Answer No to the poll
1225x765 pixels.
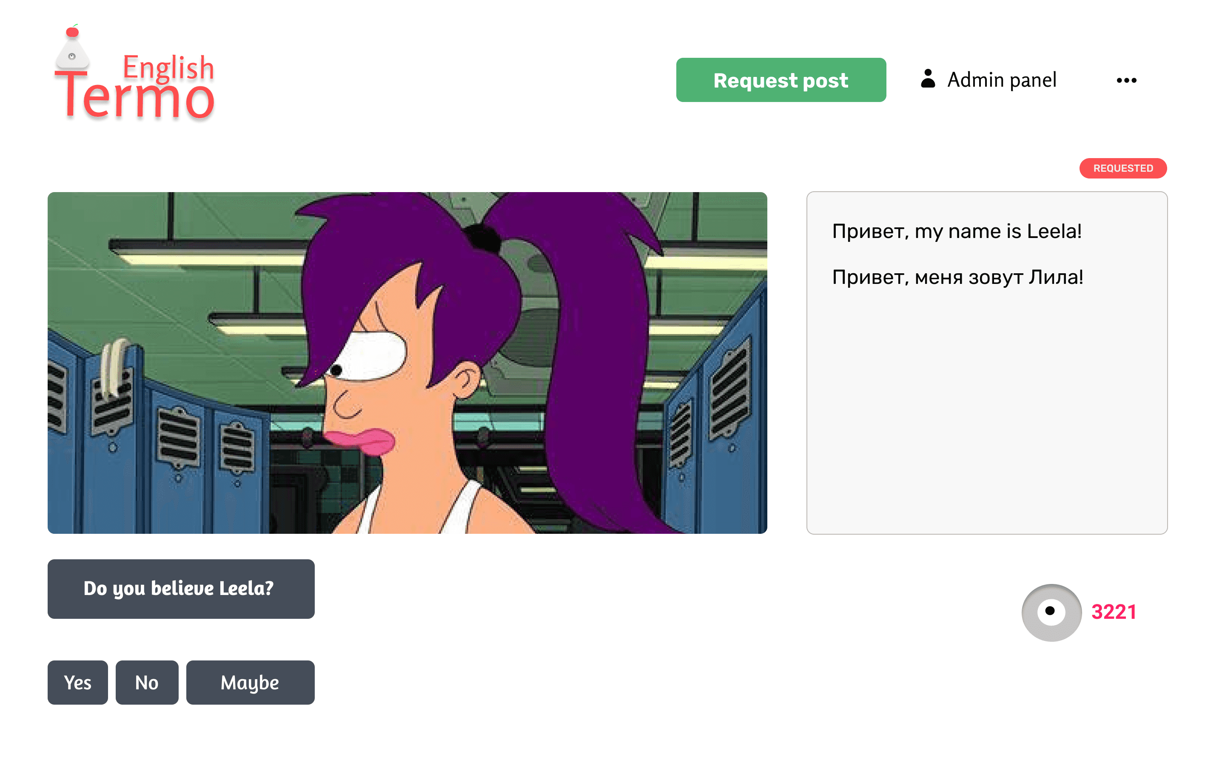147,683
